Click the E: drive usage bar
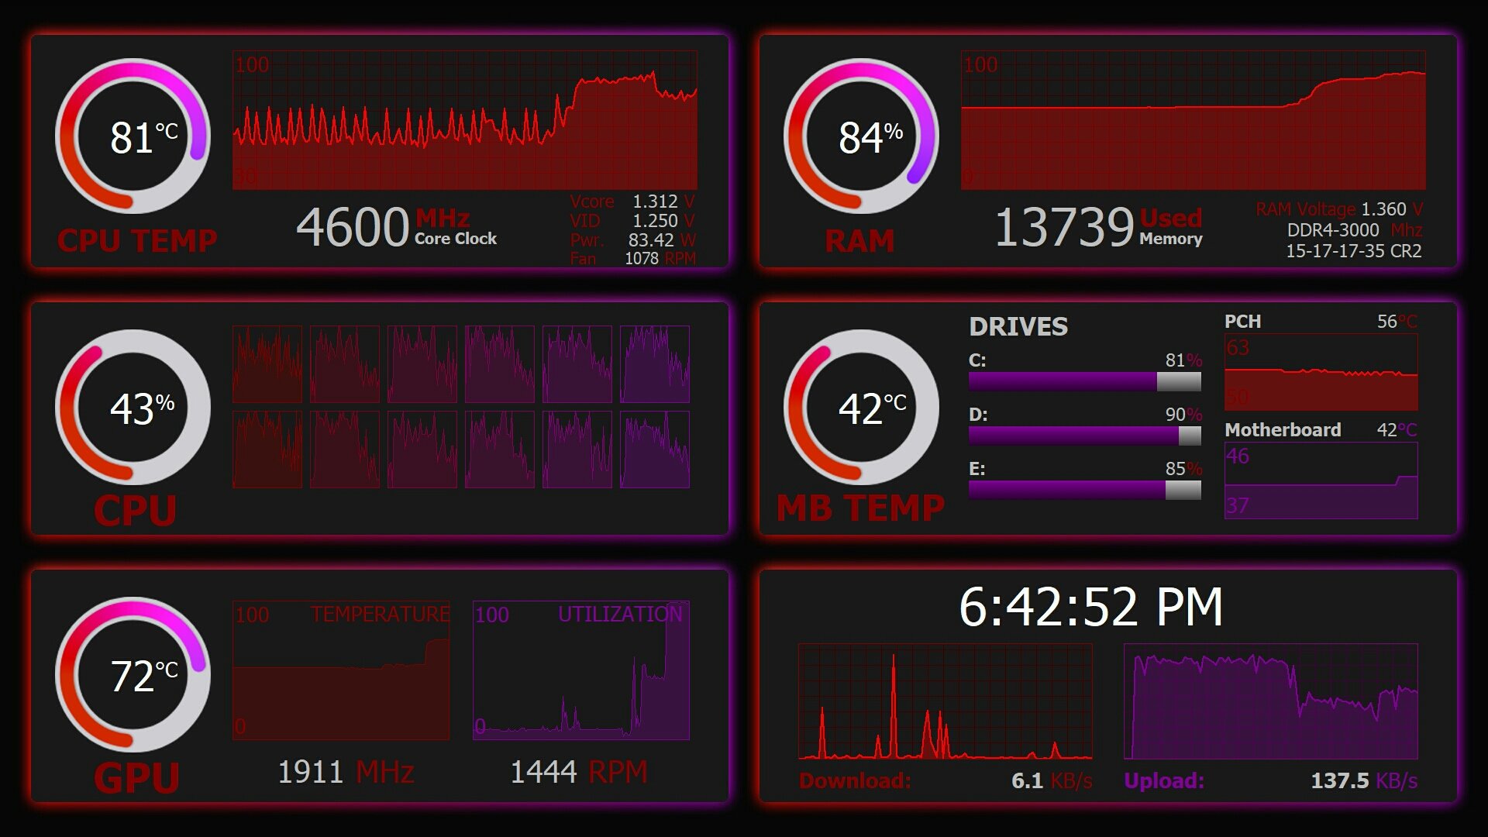1488x837 pixels. pyautogui.click(x=1085, y=489)
